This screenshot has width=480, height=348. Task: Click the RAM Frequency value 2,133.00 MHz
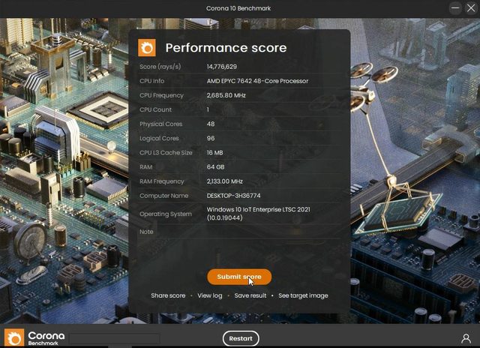click(x=225, y=181)
